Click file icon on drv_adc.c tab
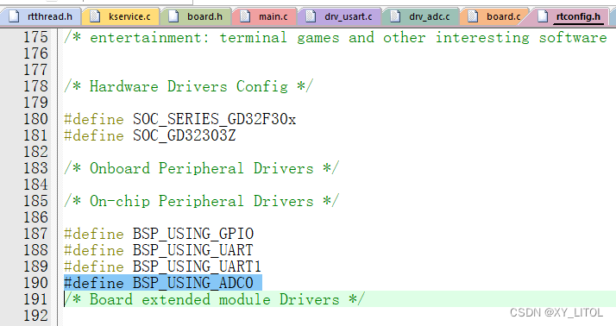616x326 pixels. tap(395, 16)
